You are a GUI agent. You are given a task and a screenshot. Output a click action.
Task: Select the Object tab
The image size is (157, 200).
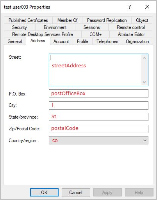(142, 20)
